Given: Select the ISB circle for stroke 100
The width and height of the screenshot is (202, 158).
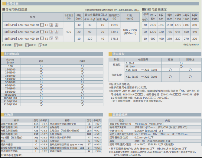Looking at the screenshot, I should [41, 66].
